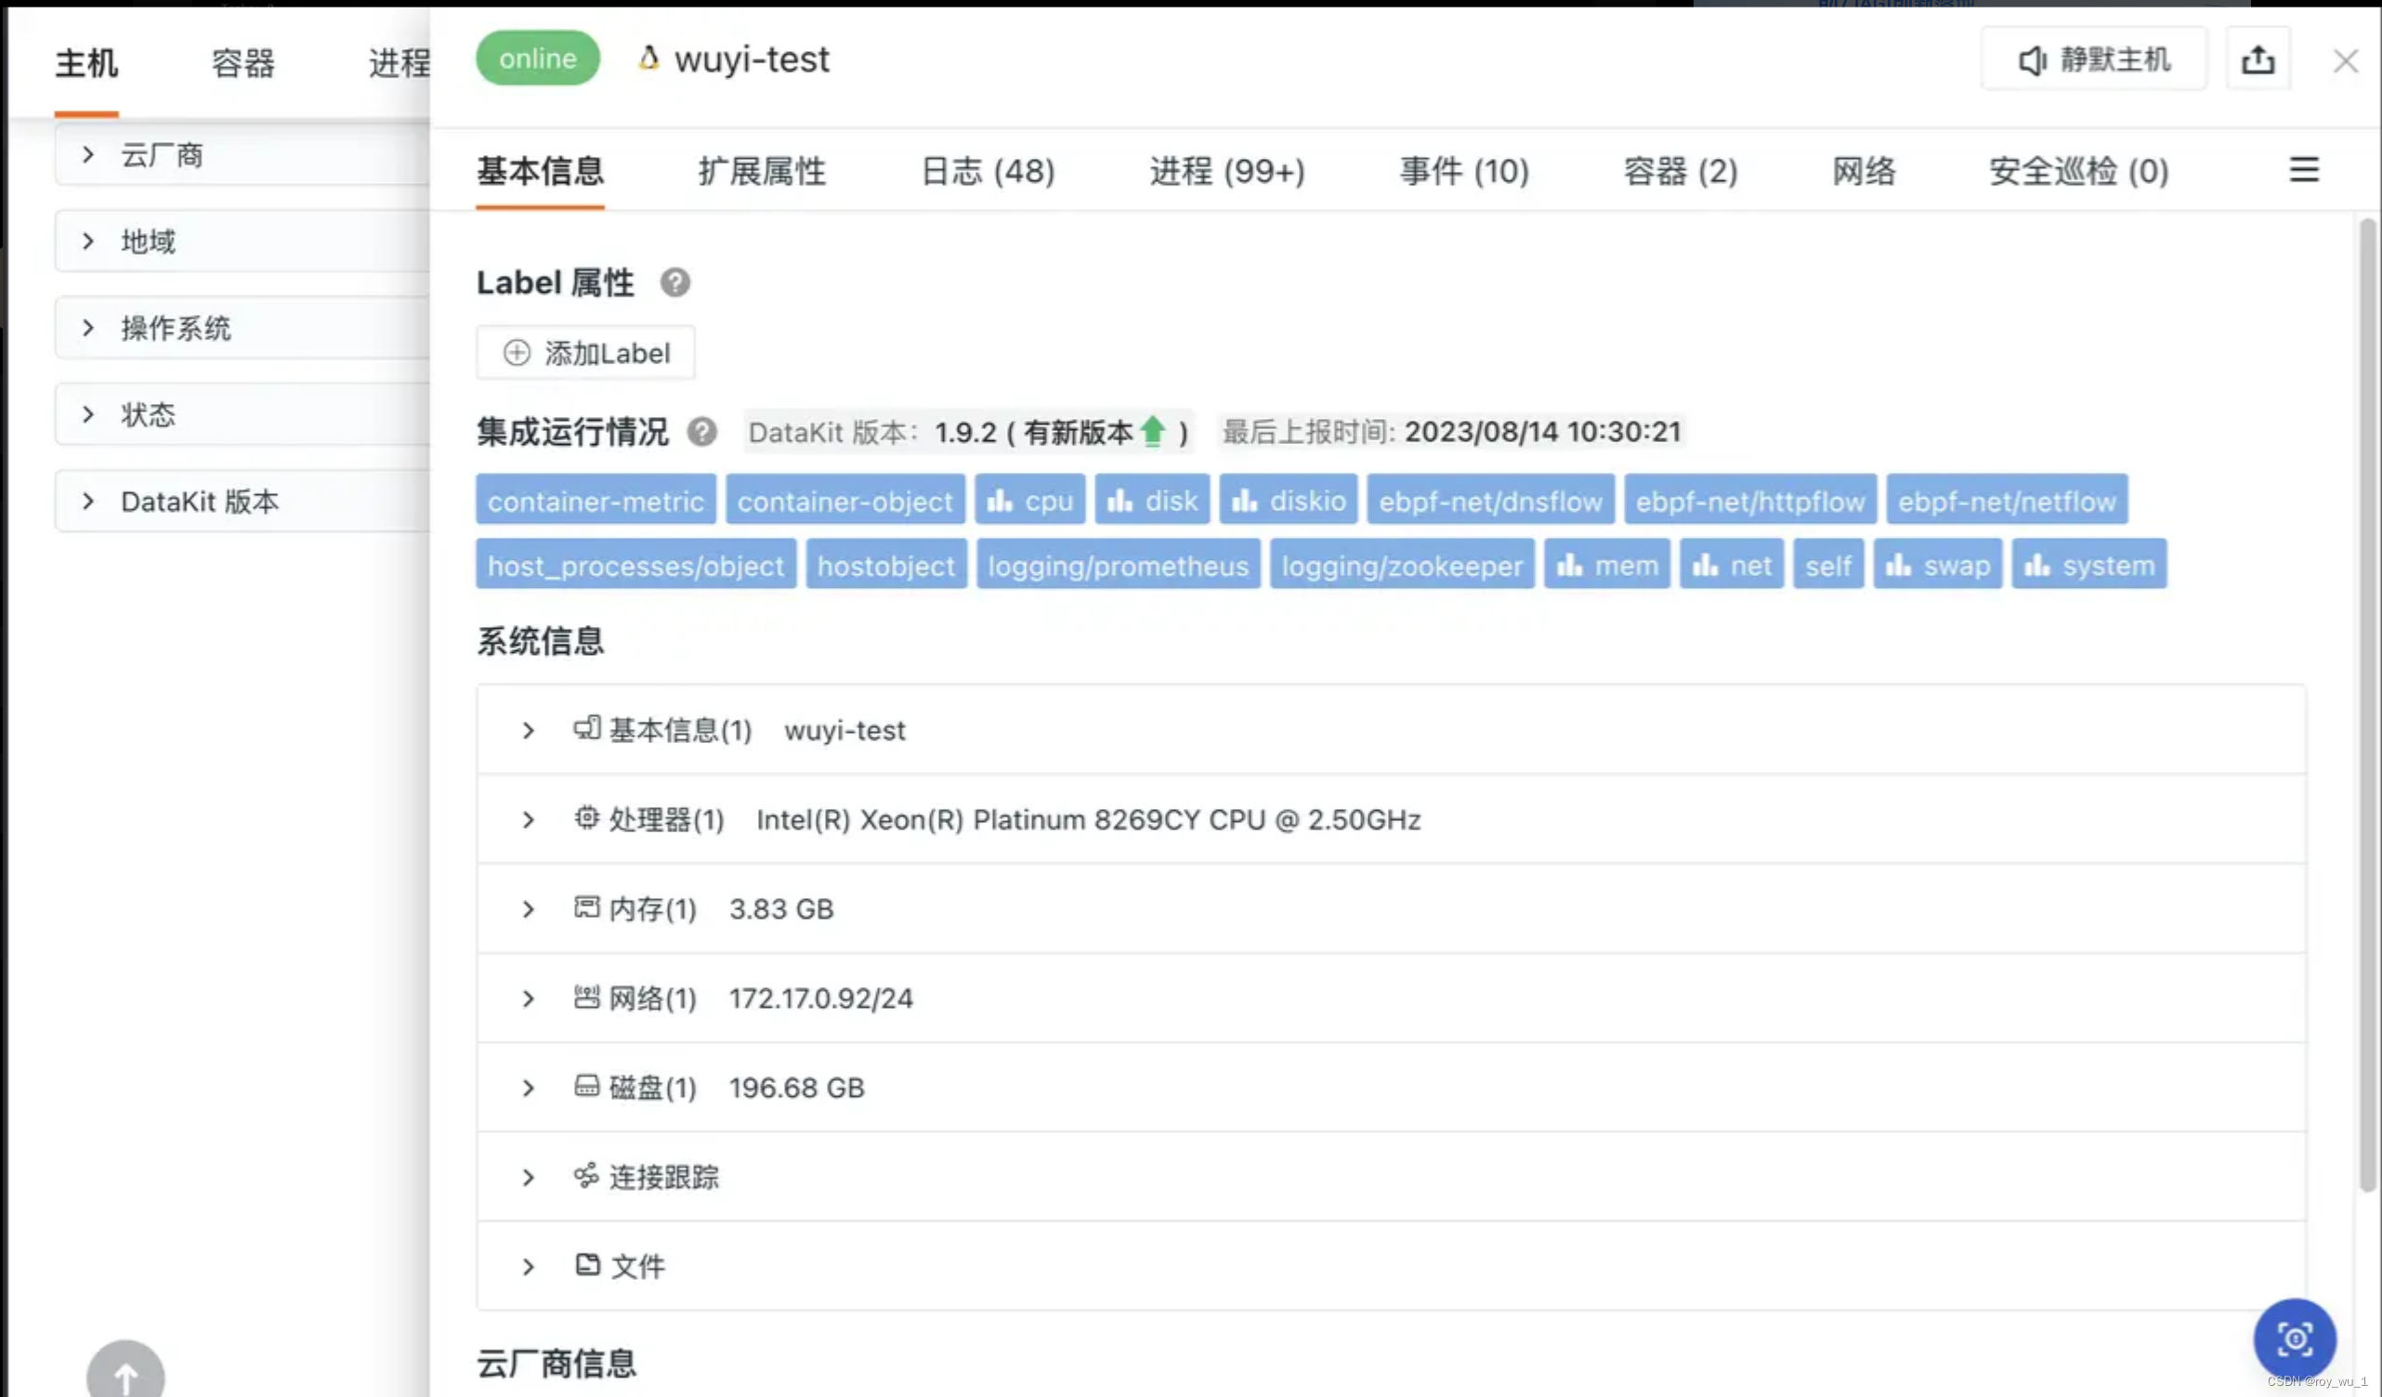The width and height of the screenshot is (2382, 1397).
Task: Click the scroll-to-top arrow button
Action: click(x=124, y=1373)
